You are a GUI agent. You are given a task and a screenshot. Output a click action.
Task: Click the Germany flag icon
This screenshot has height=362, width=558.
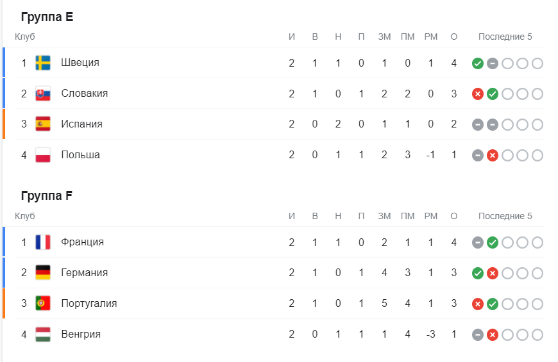tap(43, 273)
